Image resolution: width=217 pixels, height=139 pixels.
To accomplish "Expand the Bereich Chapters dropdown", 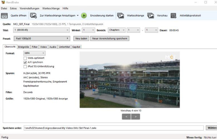I will (x=116, y=30).
